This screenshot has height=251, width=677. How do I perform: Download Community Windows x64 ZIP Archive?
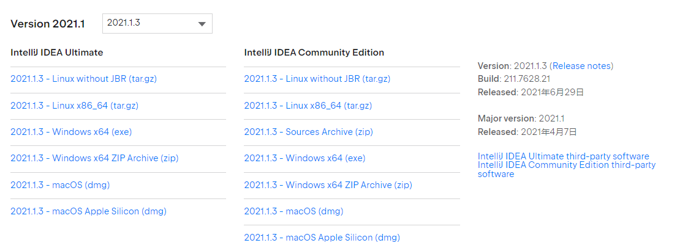(328, 184)
